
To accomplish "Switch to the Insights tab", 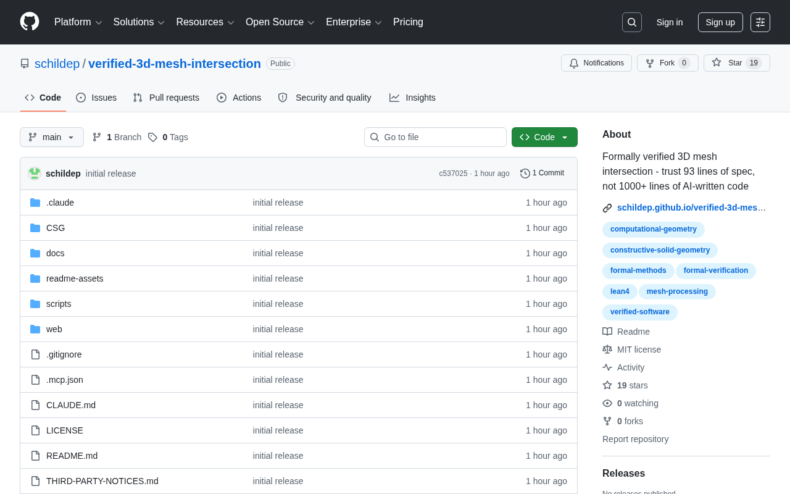I will 412,98.
